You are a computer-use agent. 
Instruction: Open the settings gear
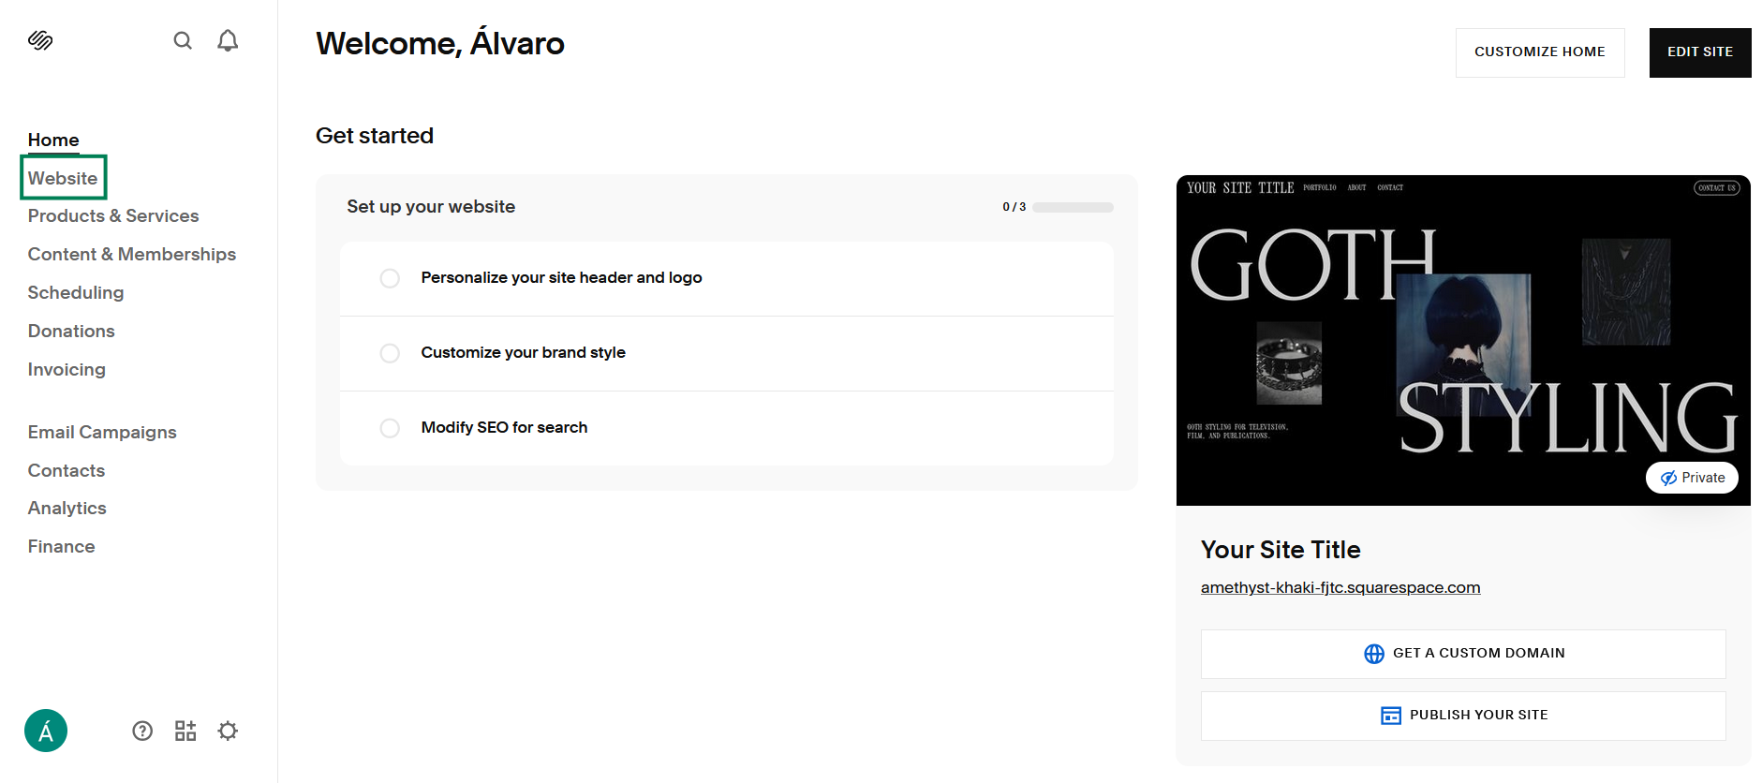click(228, 731)
